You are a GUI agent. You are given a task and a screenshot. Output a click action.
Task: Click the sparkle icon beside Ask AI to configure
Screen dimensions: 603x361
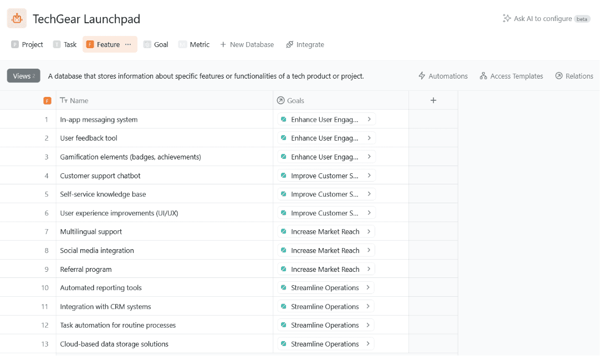507,18
